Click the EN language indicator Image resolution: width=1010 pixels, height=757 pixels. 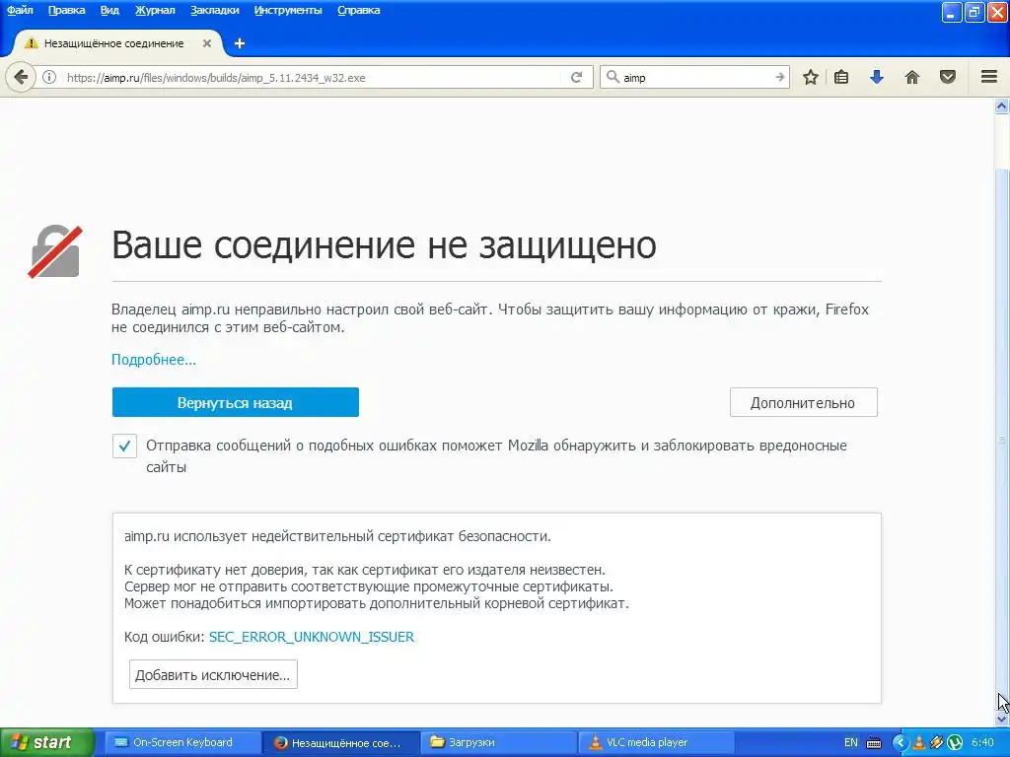(850, 742)
